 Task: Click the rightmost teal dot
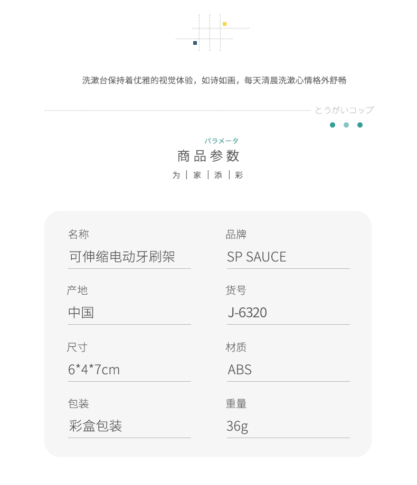coord(360,125)
